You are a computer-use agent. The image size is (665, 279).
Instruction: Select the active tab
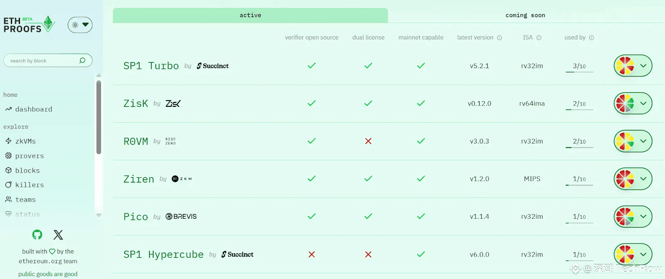click(250, 15)
